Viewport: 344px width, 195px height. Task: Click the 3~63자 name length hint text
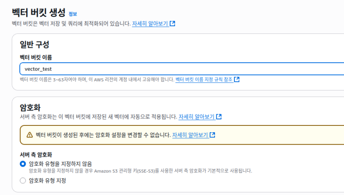97,79
